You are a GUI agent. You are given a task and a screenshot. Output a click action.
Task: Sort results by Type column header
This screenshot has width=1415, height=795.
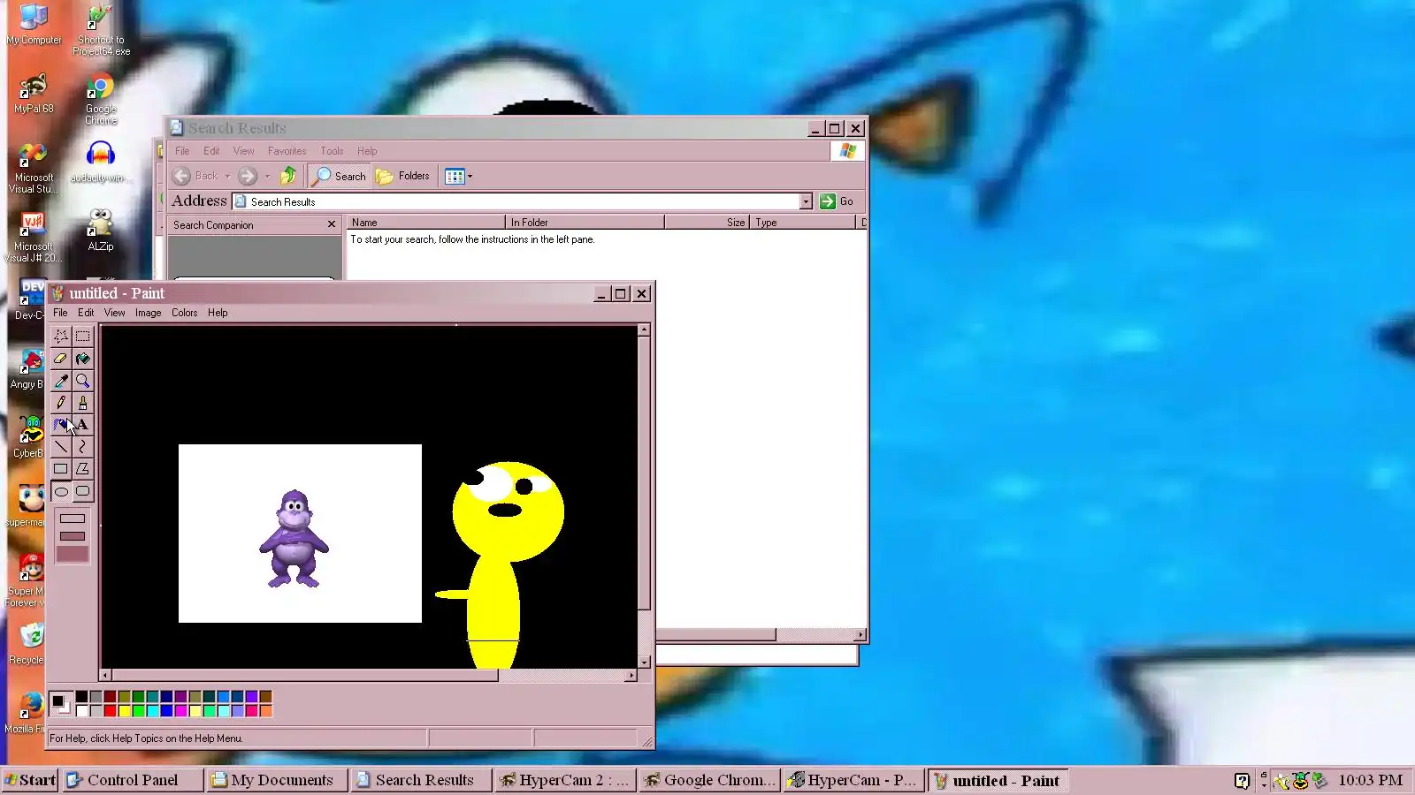[803, 223]
